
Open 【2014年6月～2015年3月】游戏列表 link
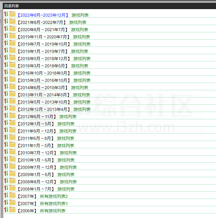[x=53, y=88]
